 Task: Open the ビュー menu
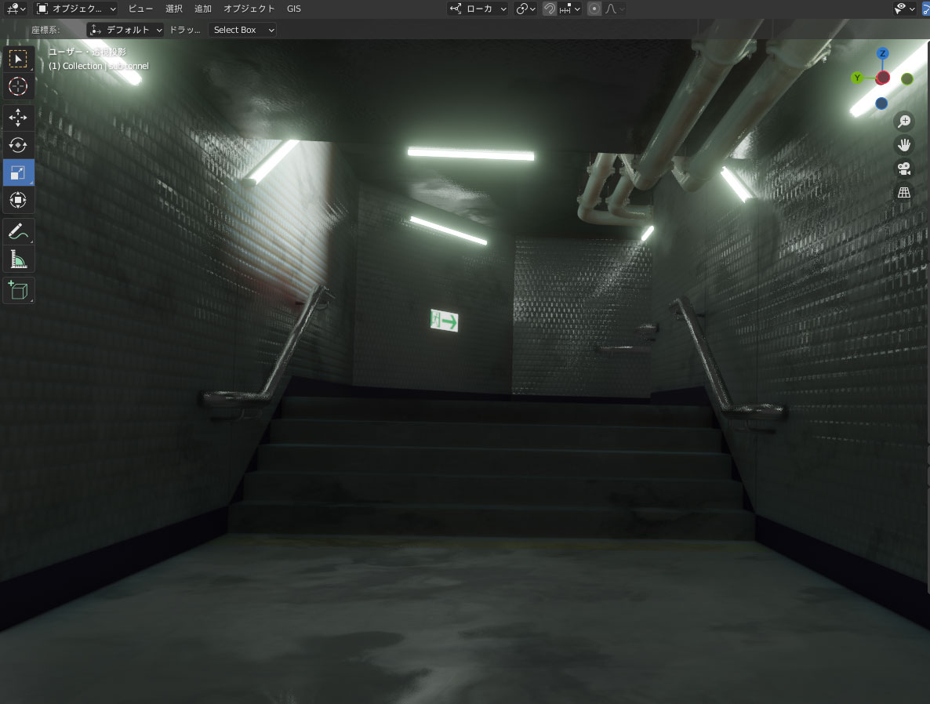[x=141, y=9]
